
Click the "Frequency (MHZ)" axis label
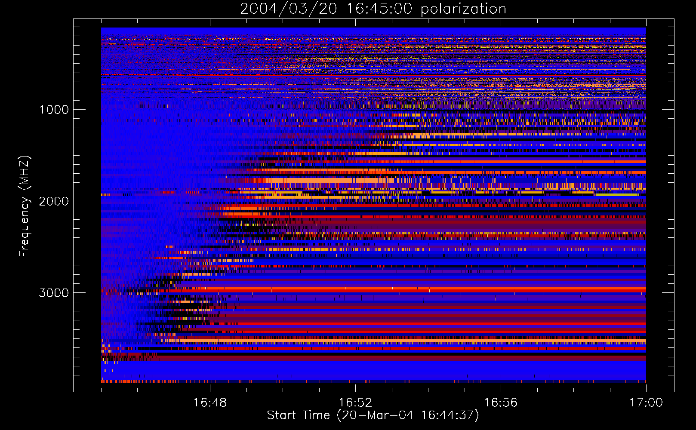(25, 206)
